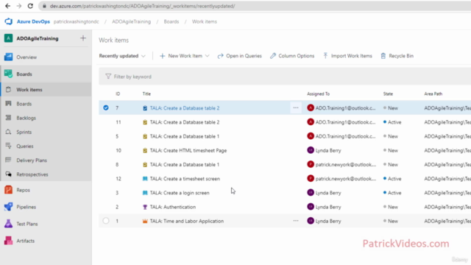471x265 pixels.
Task: Open the Recently updated view dropdown
Action: pyautogui.click(x=122, y=56)
